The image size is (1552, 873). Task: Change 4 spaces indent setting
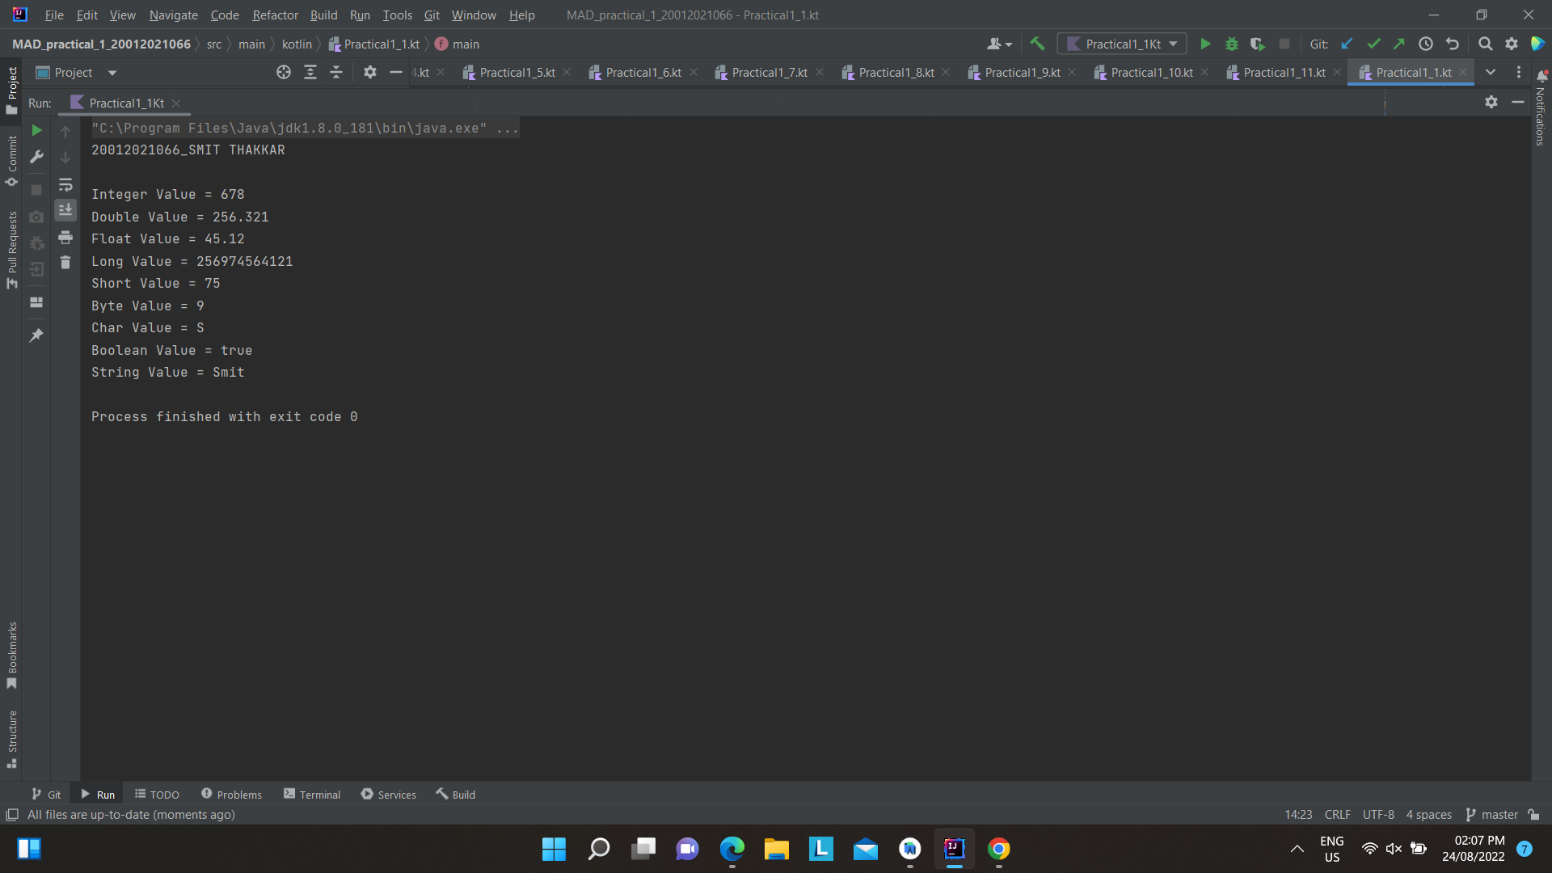(1428, 815)
